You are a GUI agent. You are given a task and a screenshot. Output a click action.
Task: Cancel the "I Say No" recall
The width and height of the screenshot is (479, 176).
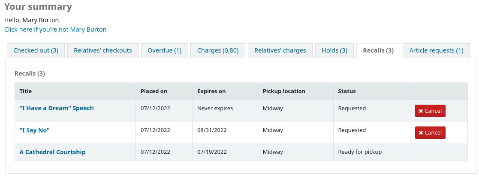430,133
